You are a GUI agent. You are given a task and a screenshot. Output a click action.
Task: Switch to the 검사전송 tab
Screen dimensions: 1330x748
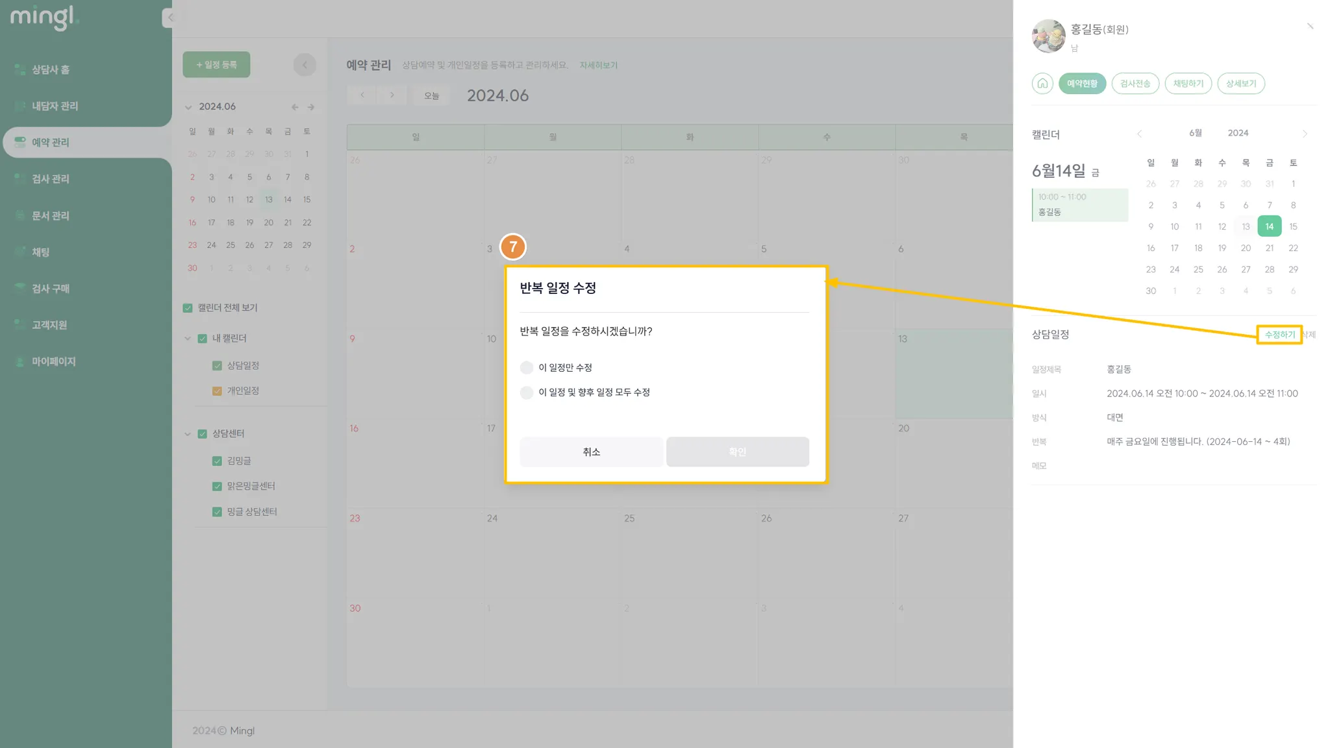pos(1135,84)
